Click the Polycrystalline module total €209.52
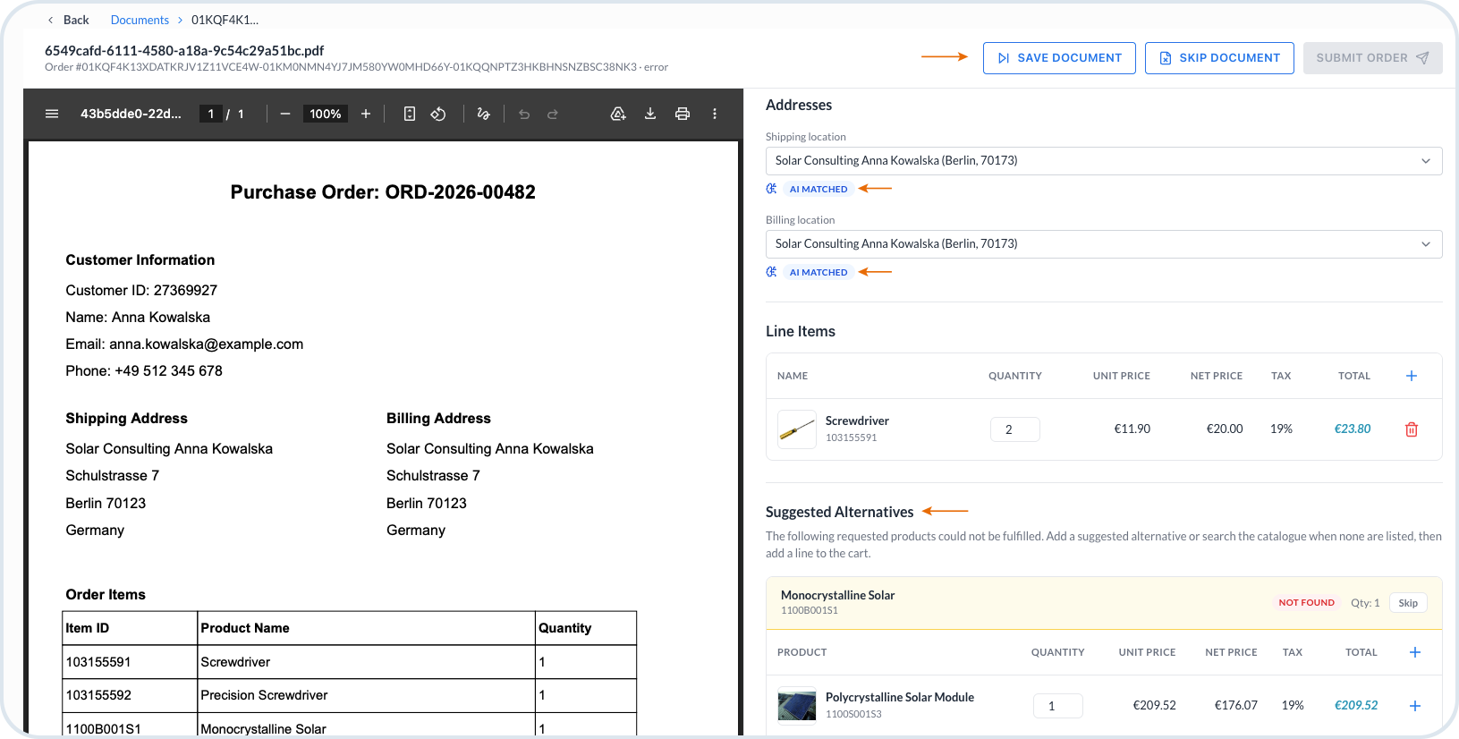The width and height of the screenshot is (1459, 739). click(1356, 706)
